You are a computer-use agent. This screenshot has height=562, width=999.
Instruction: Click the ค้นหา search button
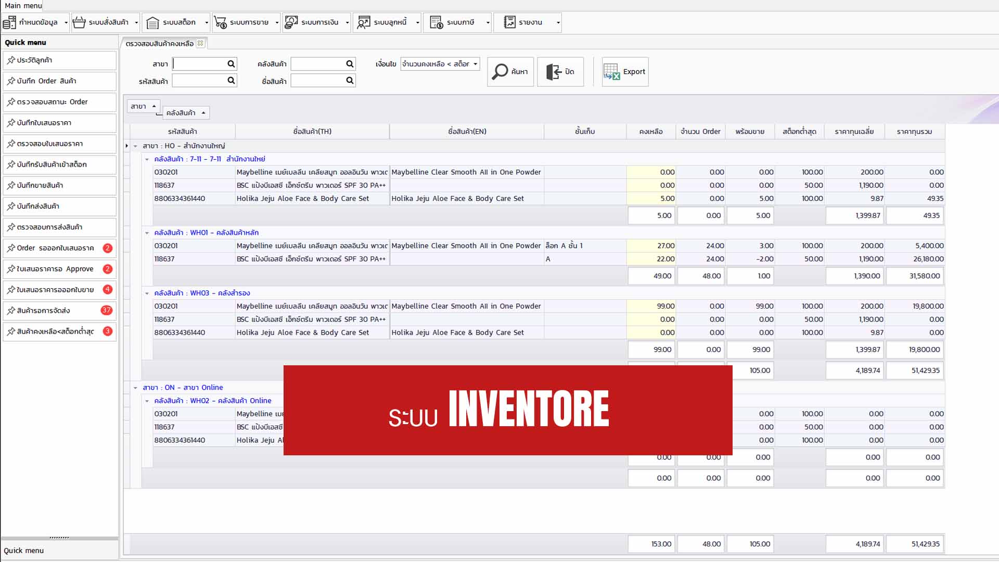(510, 72)
